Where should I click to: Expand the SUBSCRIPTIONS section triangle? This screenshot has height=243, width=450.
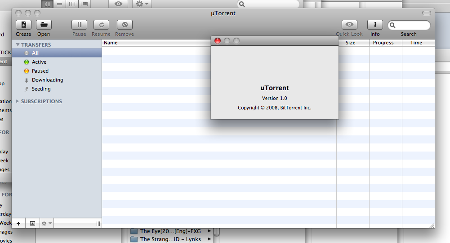pyautogui.click(x=17, y=101)
